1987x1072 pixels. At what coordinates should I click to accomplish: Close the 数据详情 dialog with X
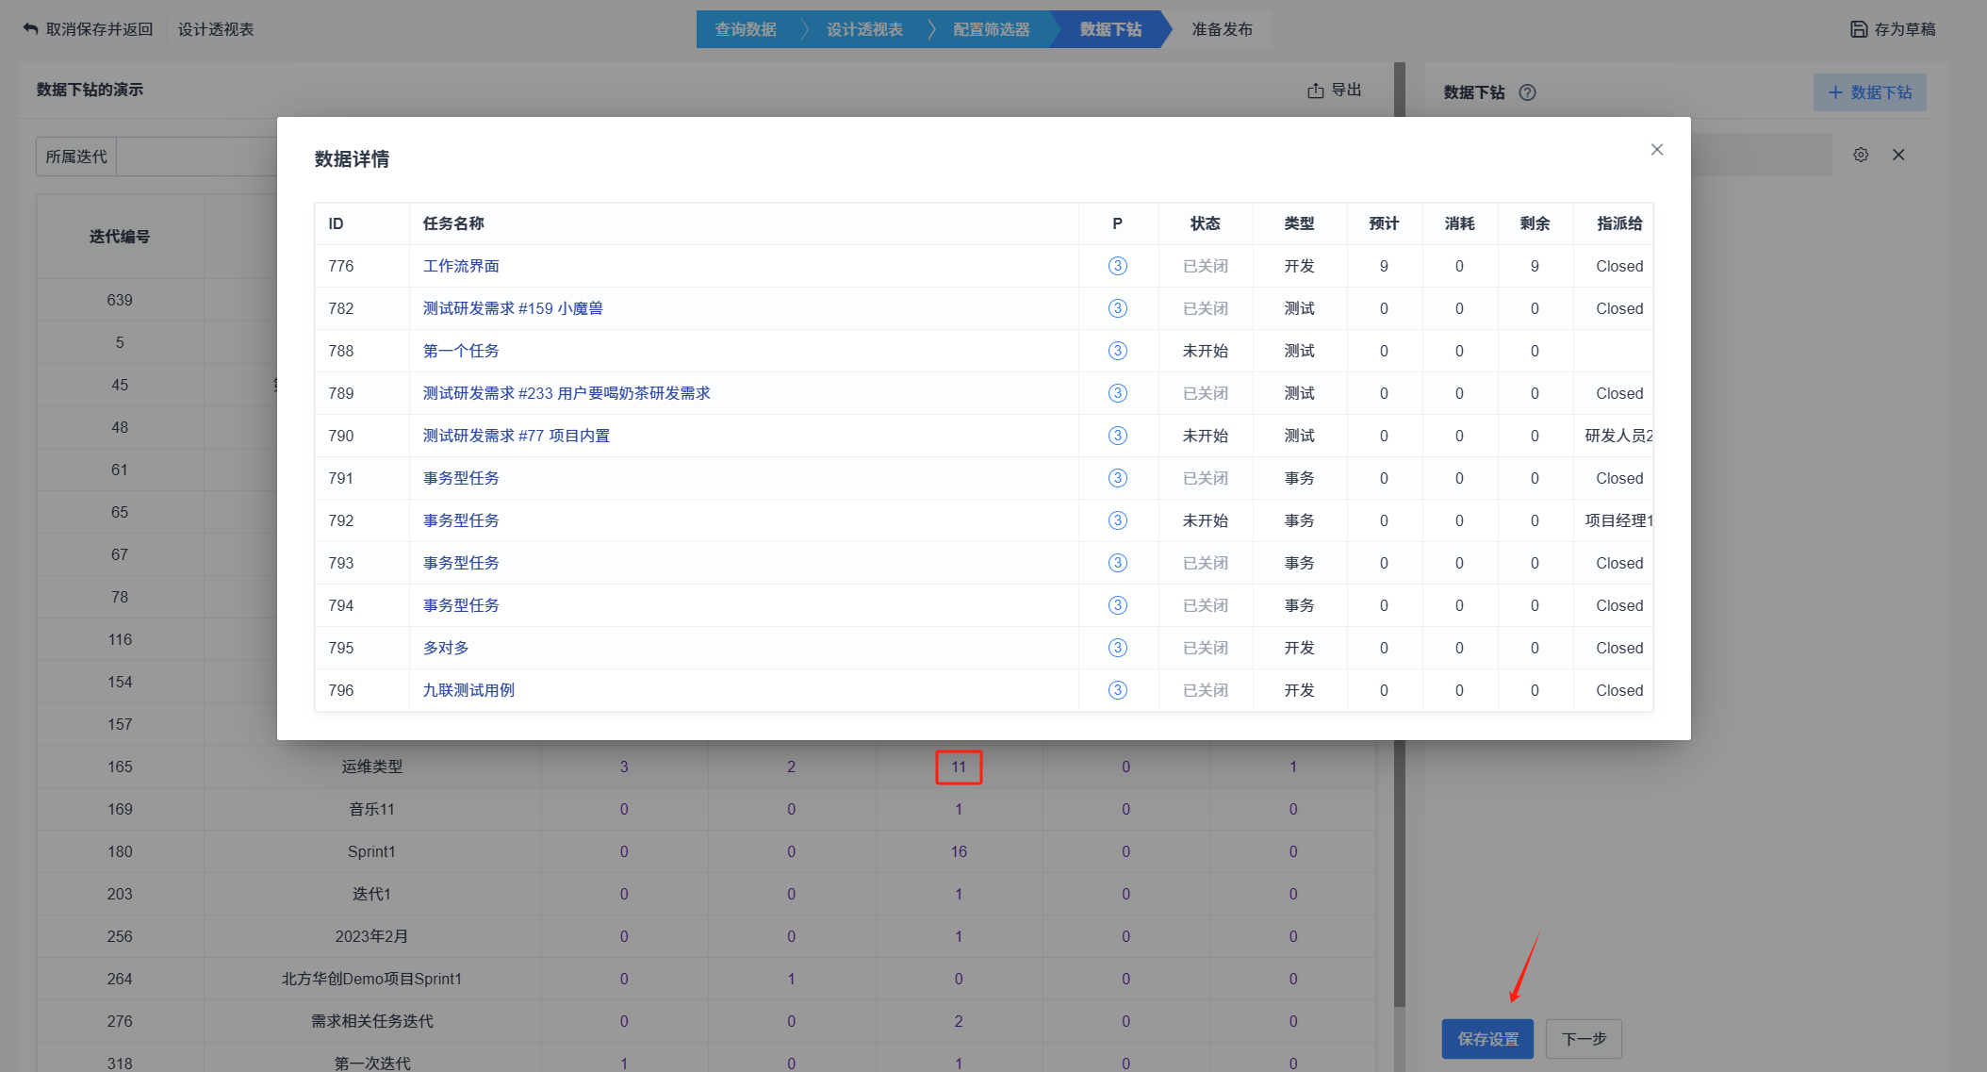(1656, 150)
